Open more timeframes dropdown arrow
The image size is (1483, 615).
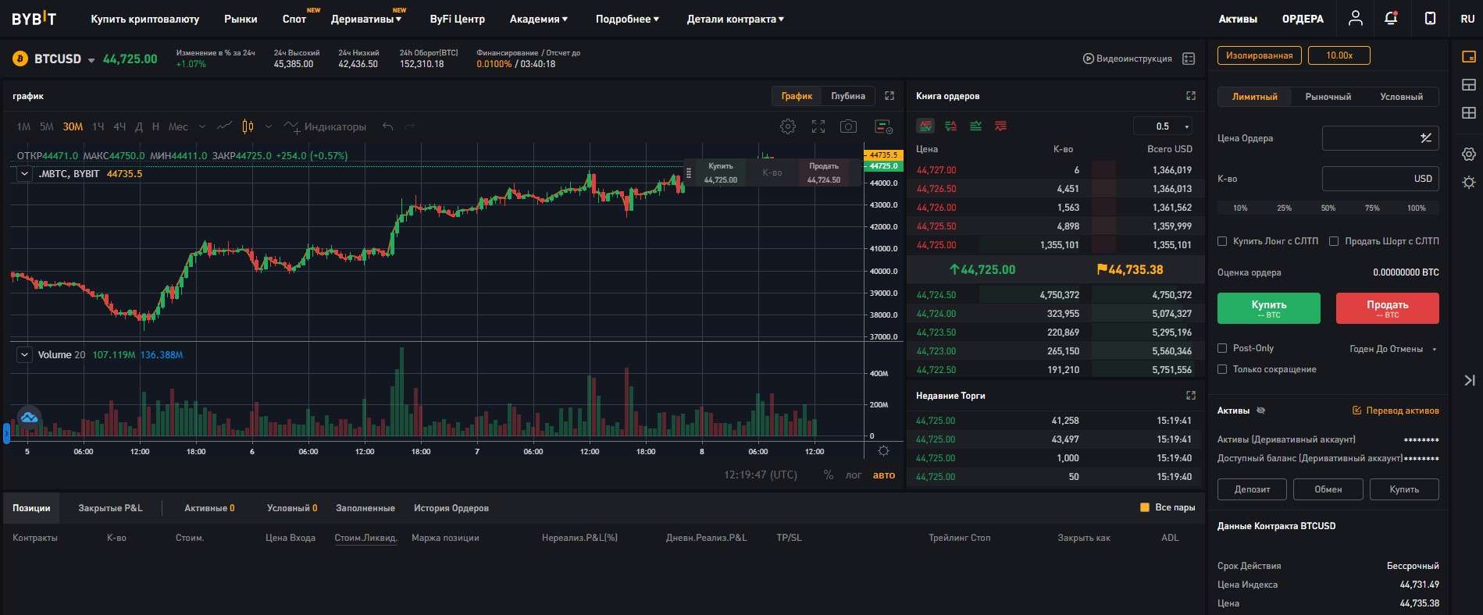coord(202,126)
